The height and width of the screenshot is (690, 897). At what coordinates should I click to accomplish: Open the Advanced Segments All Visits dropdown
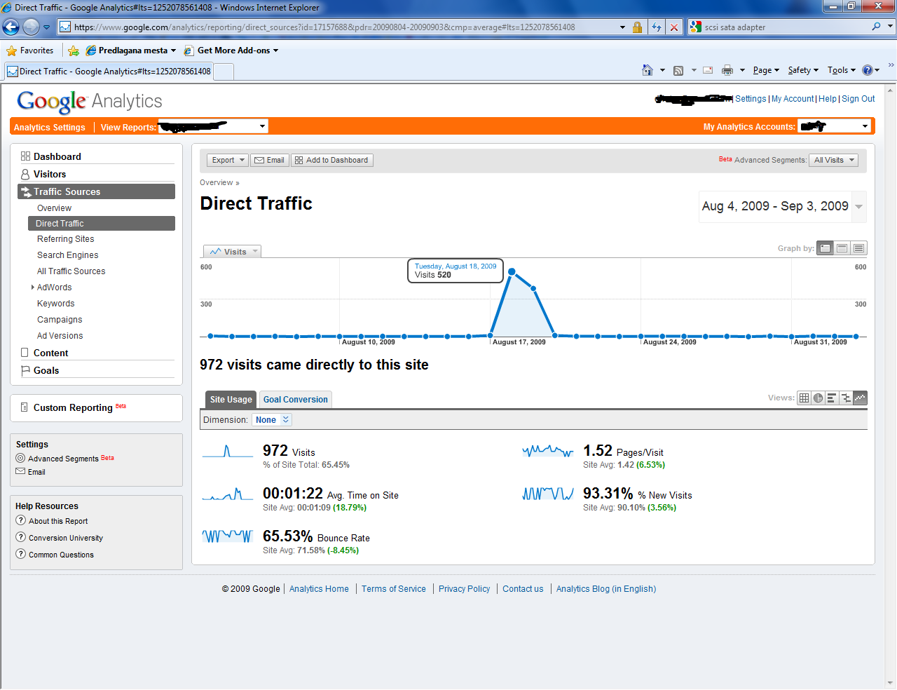click(x=834, y=160)
